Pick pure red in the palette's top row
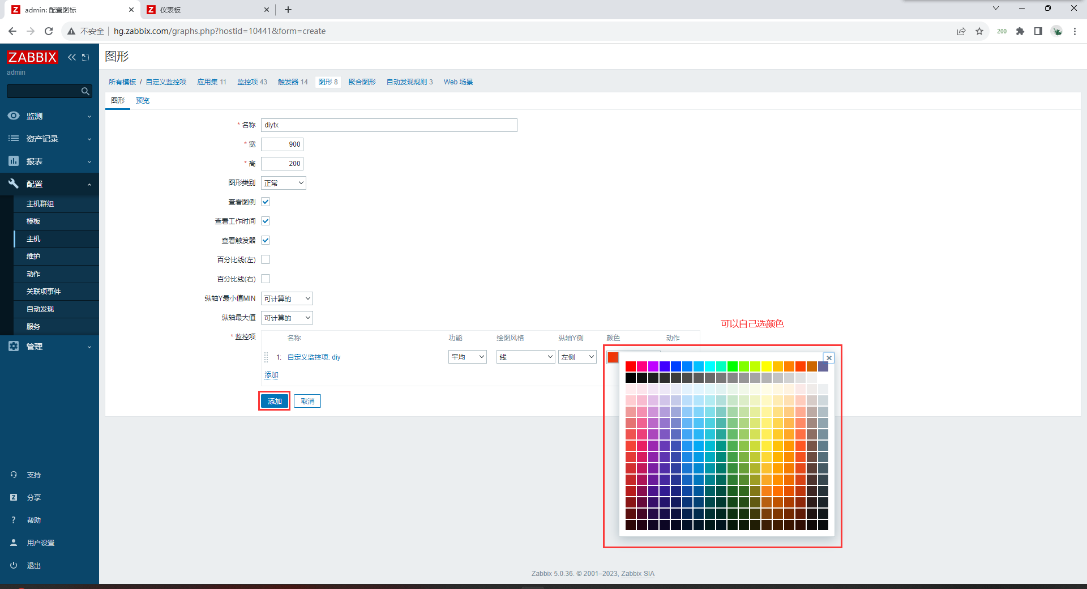The width and height of the screenshot is (1087, 589). click(630, 366)
